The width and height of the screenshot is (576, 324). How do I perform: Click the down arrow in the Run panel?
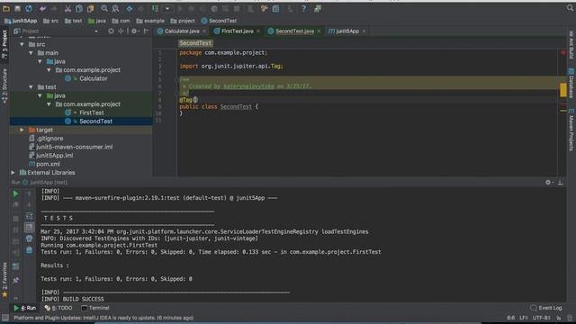point(30,204)
